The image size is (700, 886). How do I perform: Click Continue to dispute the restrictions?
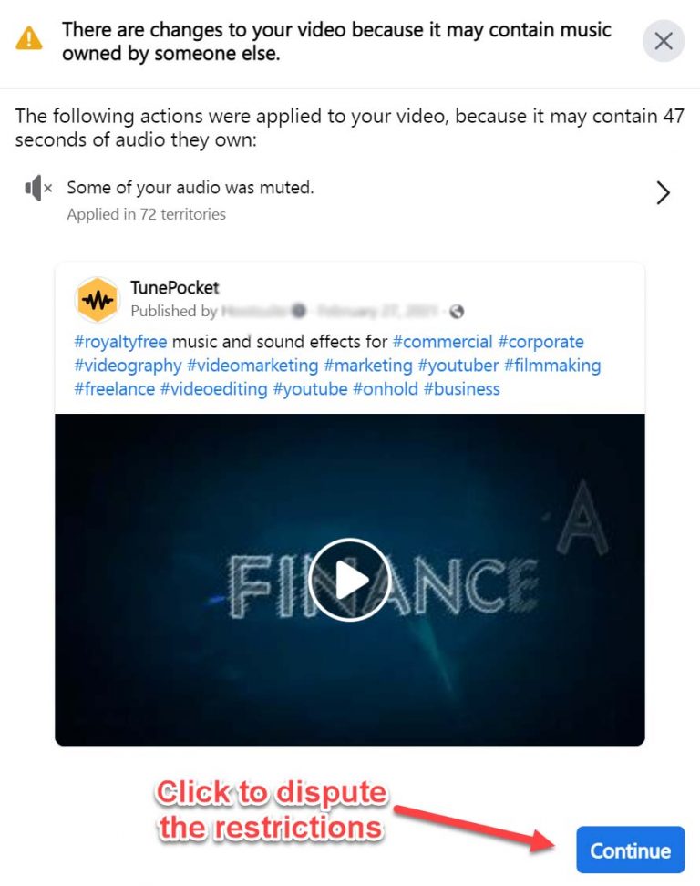pyautogui.click(x=630, y=850)
